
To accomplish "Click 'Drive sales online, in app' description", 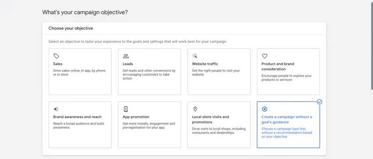I will pos(79,73).
